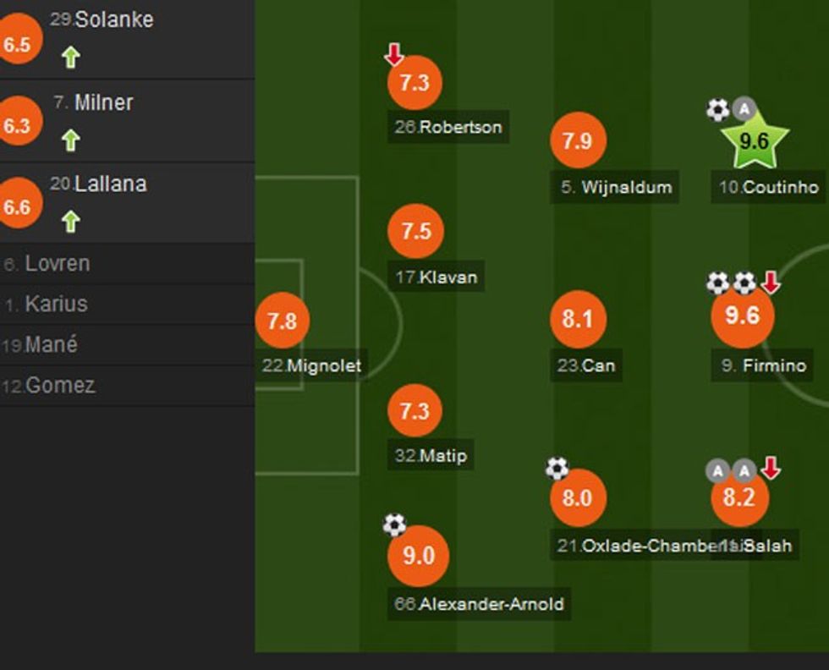Screen dimensions: 829x670
Task: Click the Wijnaldum player name label
Action: coord(617,188)
